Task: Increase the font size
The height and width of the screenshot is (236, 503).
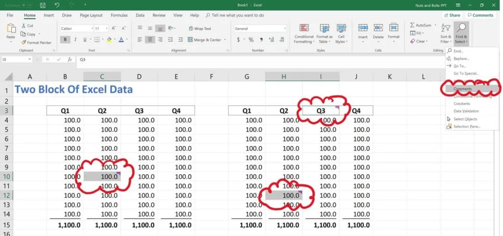Action: [115, 28]
